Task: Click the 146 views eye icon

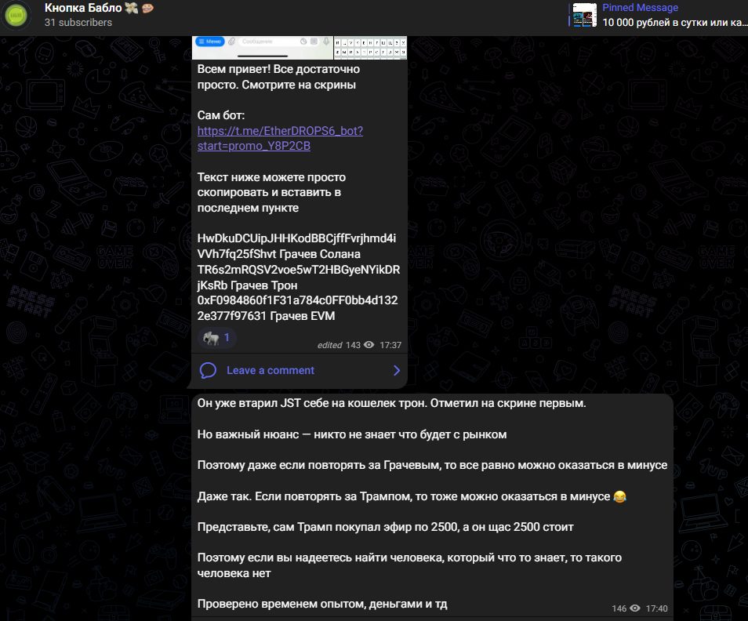Action: point(635,608)
